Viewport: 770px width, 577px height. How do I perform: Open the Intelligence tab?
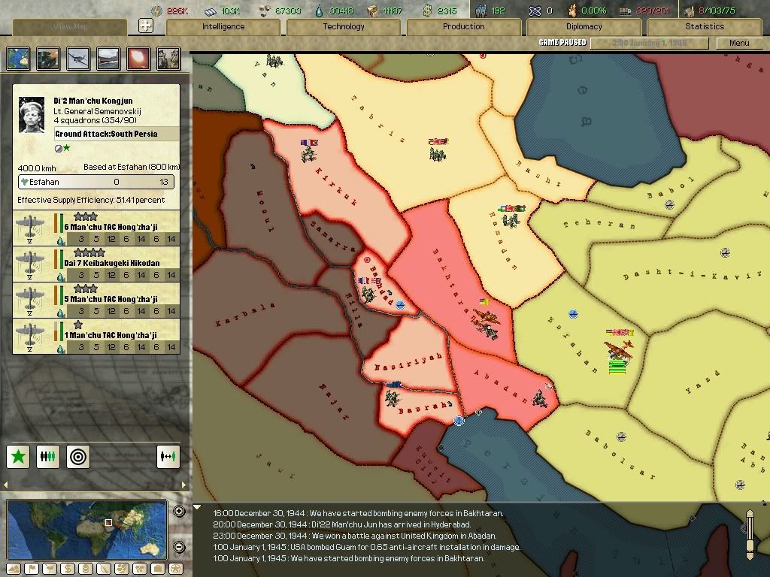coord(223,26)
